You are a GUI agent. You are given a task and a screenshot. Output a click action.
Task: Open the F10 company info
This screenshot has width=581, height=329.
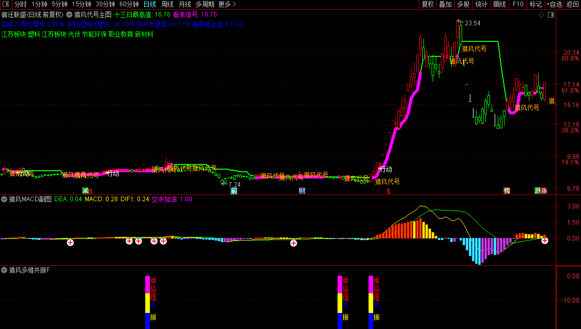tap(518, 4)
